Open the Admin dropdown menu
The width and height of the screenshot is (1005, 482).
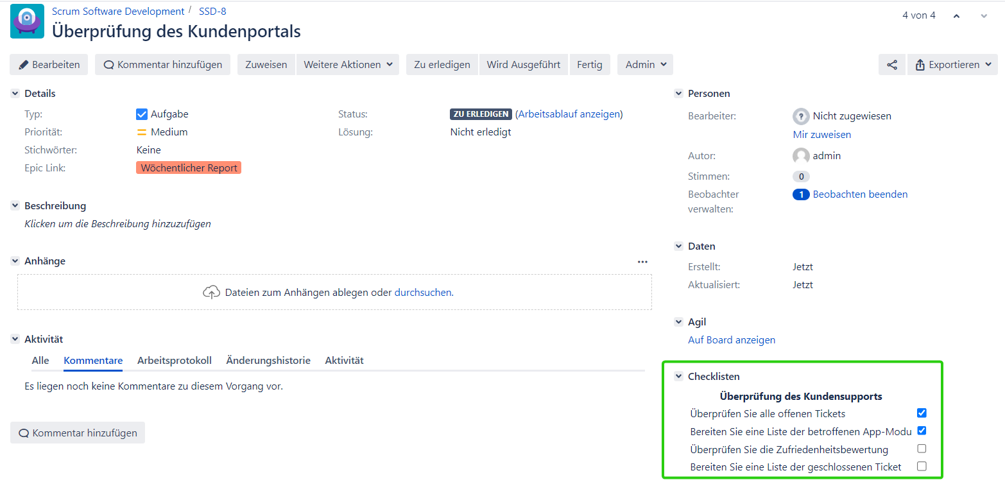(645, 65)
